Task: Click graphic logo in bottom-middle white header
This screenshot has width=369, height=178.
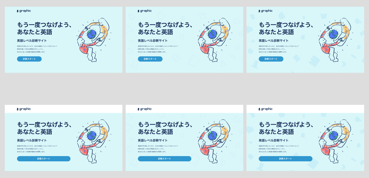Action: point(145,109)
